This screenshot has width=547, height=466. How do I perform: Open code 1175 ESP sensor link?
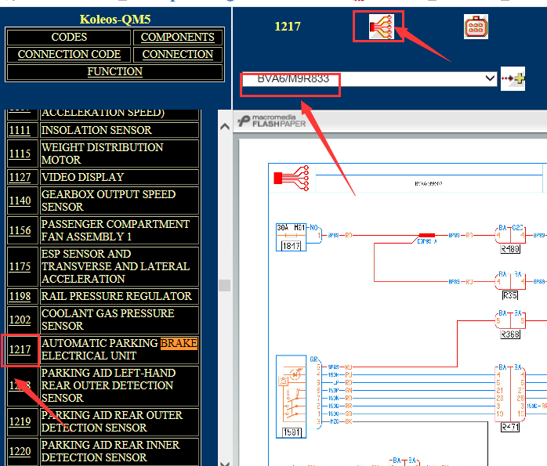coord(20,266)
